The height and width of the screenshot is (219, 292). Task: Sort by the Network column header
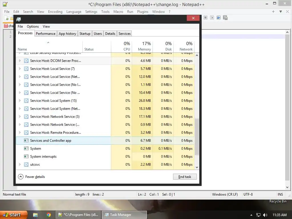point(184,46)
